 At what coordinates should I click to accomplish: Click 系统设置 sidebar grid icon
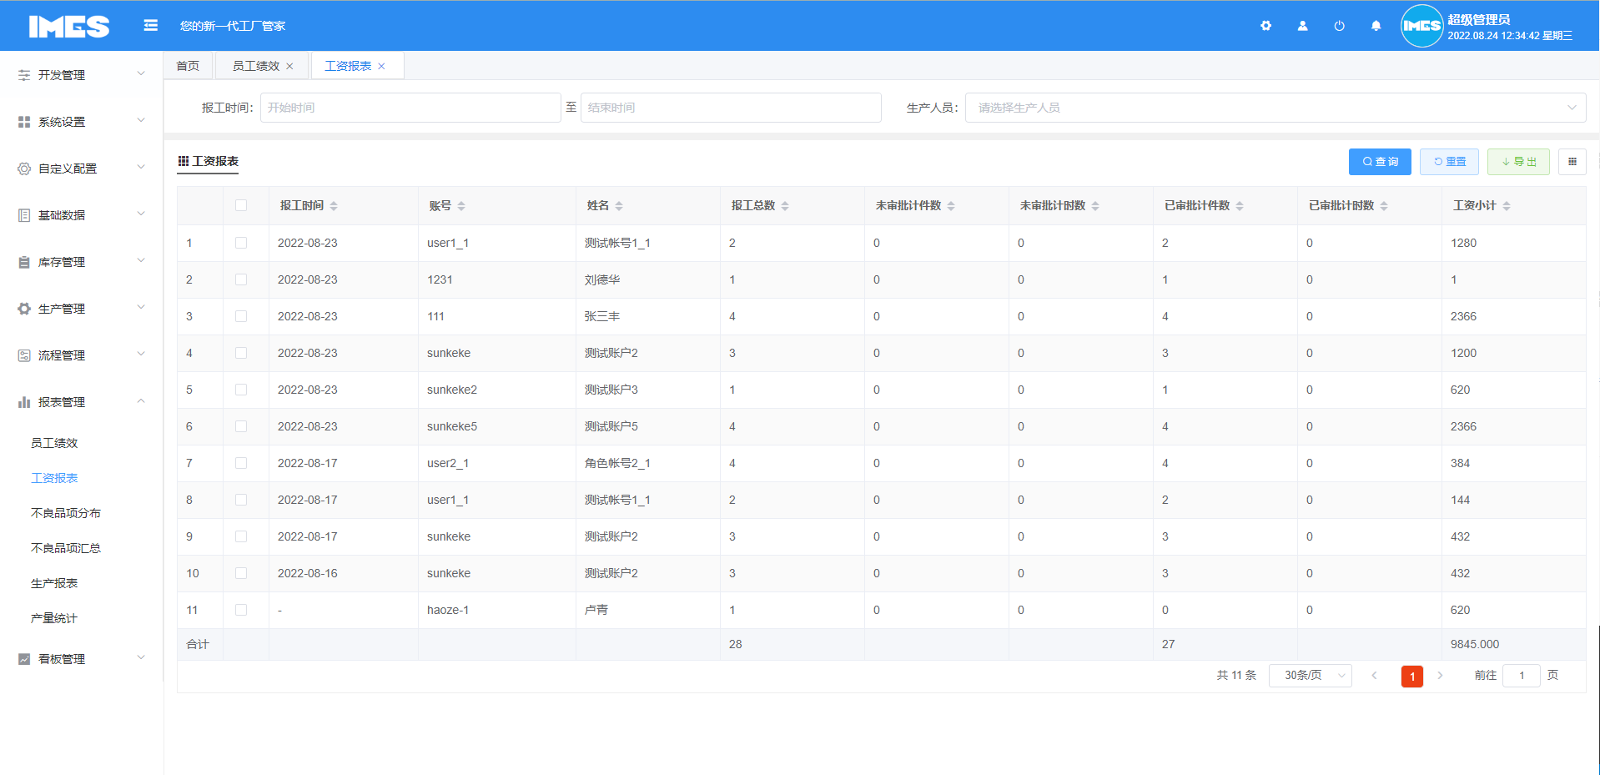[24, 122]
